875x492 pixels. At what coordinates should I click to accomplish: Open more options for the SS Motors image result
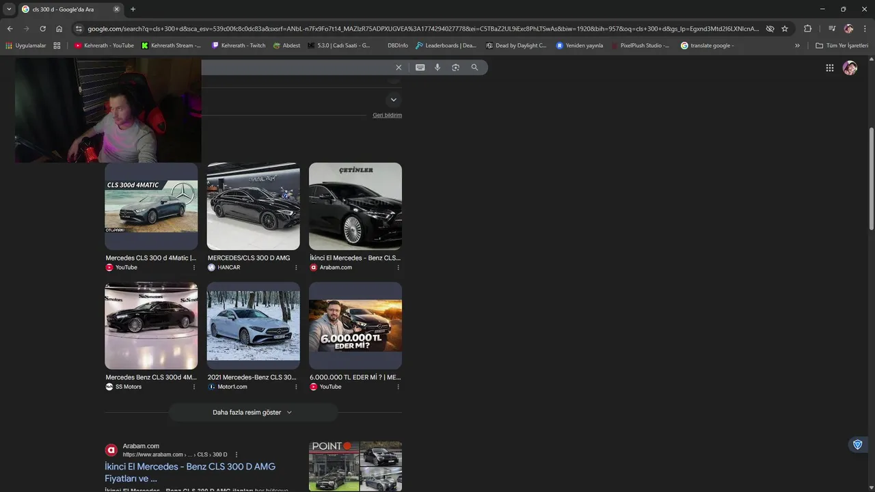(x=194, y=387)
